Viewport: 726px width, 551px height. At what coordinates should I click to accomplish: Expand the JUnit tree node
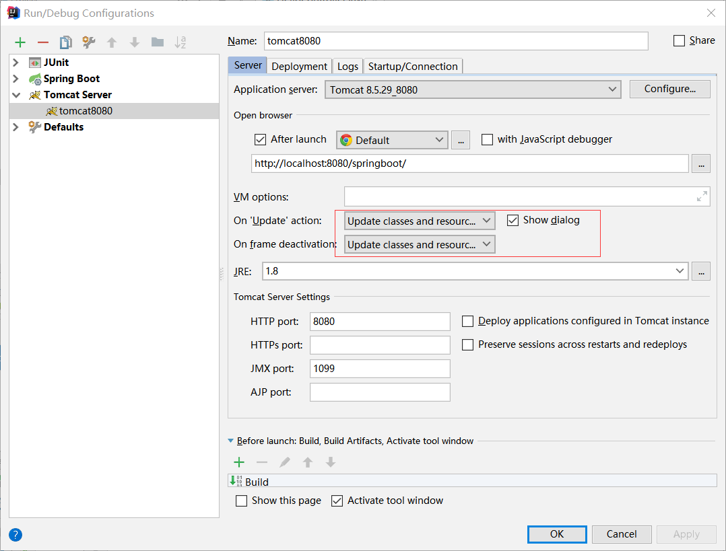click(15, 63)
